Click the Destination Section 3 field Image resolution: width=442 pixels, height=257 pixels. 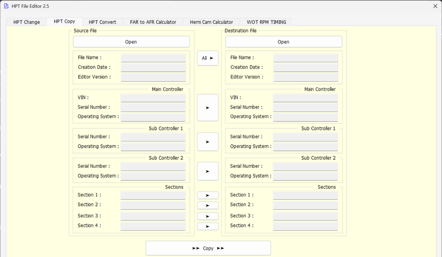[306, 216]
